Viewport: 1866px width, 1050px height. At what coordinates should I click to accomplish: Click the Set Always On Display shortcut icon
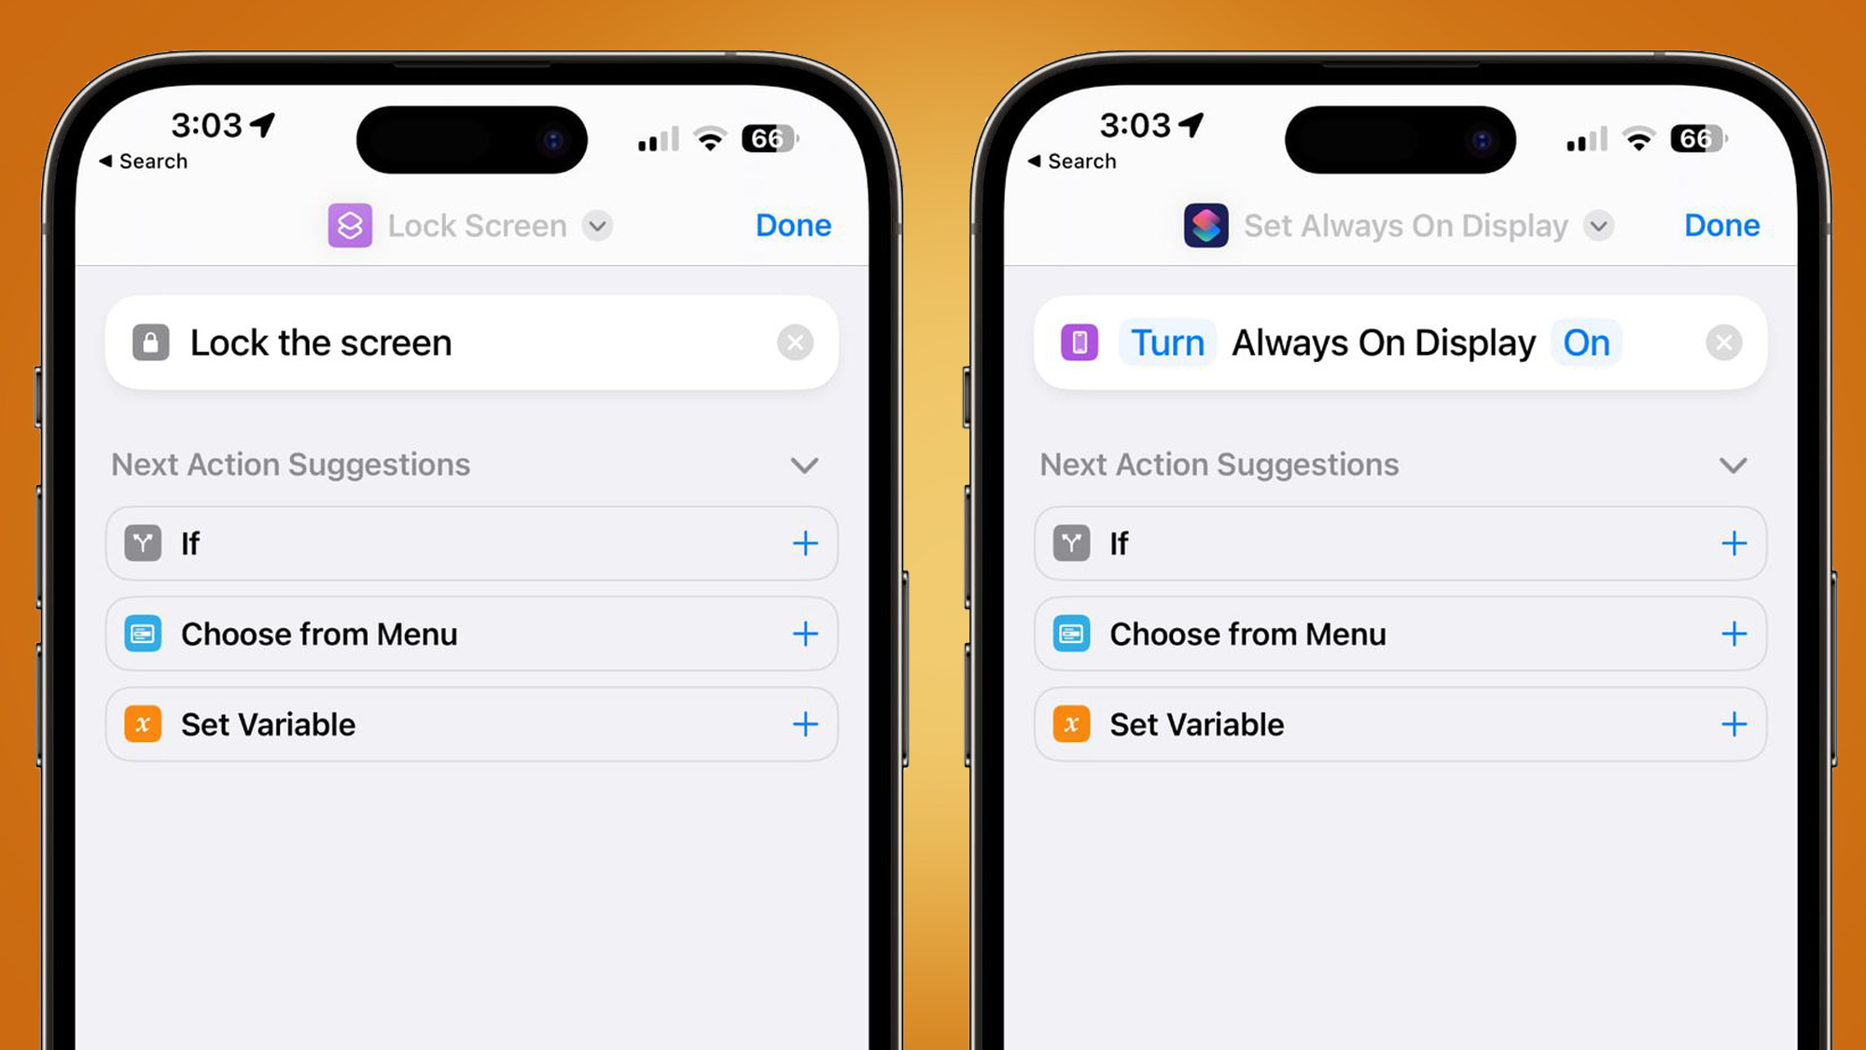click(1205, 224)
